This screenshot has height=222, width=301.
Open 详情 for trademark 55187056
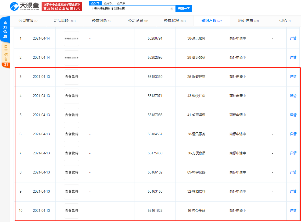(293, 115)
